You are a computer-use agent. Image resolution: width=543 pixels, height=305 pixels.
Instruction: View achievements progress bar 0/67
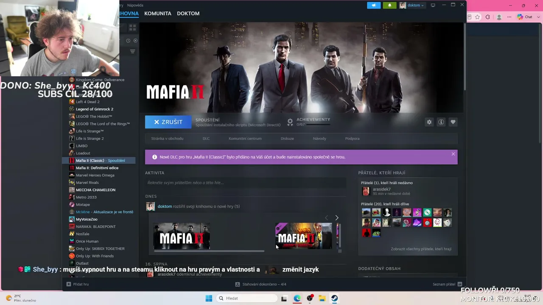click(318, 125)
